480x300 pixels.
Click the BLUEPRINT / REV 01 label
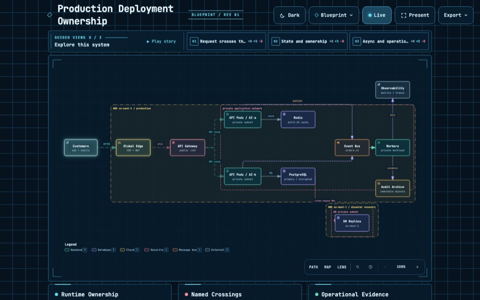point(215,15)
